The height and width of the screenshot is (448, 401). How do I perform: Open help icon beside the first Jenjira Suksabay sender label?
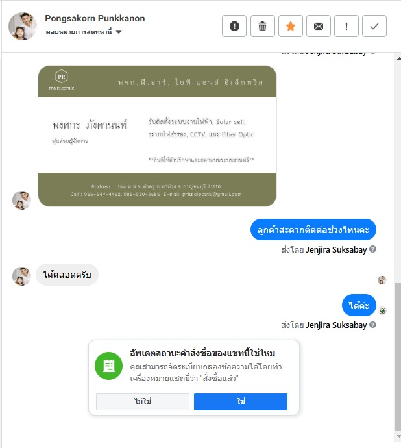[x=372, y=249]
